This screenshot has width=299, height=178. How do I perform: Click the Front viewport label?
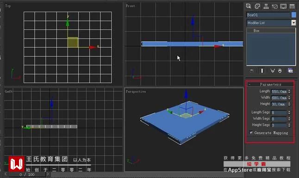pyautogui.click(x=131, y=6)
